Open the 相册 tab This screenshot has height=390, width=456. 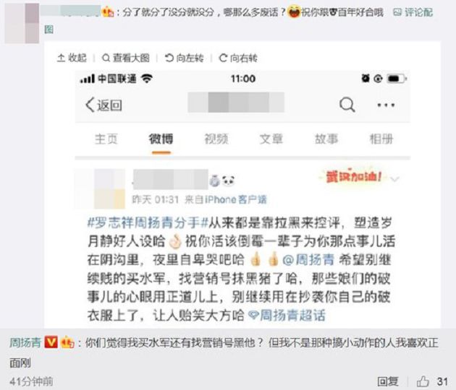381,139
